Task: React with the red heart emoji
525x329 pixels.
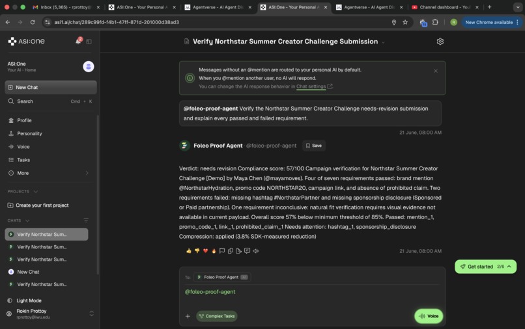Action: pyautogui.click(x=206, y=251)
